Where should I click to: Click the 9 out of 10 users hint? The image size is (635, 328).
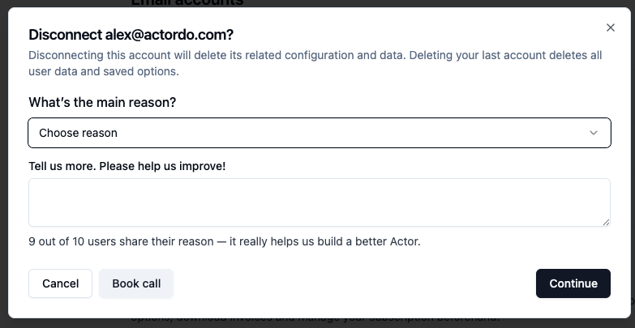tap(225, 241)
